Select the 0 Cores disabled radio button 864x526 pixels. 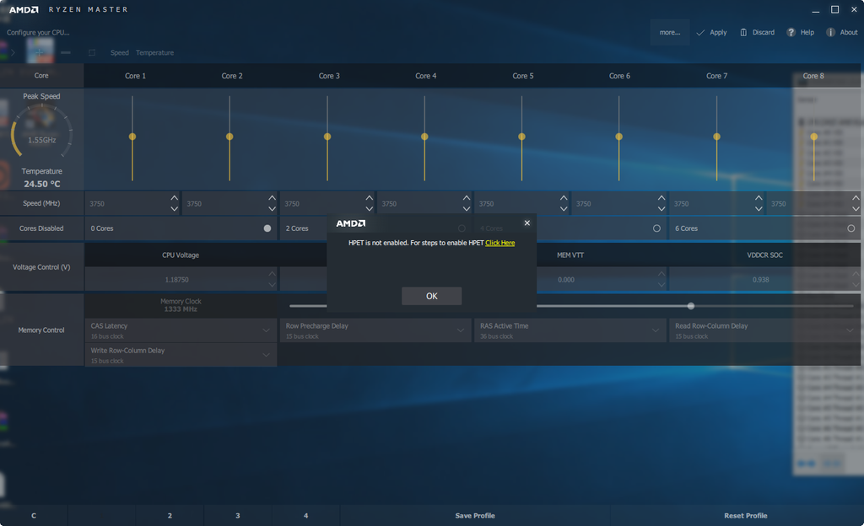coord(267,228)
